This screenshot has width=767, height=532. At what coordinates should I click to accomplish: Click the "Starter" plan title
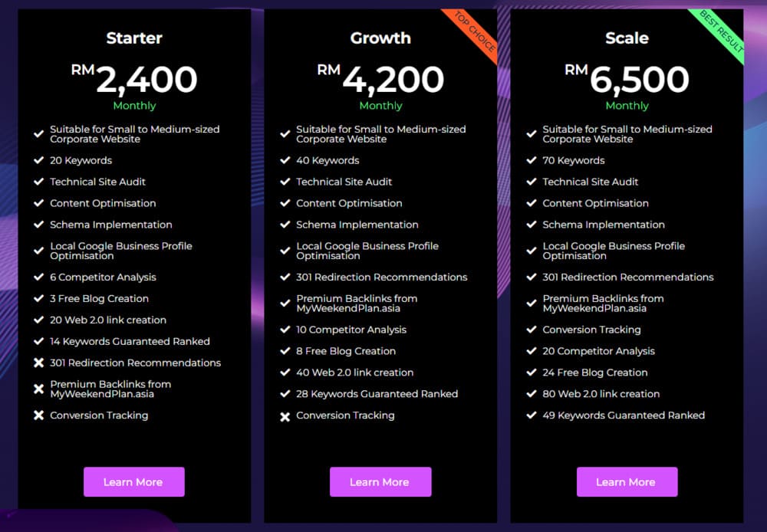point(133,38)
